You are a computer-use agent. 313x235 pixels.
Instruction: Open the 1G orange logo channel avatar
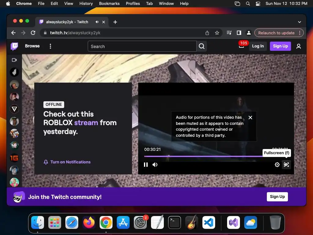pos(14,158)
